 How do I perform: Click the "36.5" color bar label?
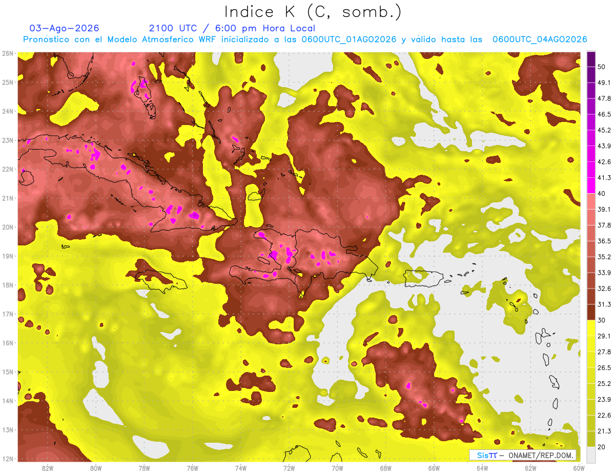604,241
